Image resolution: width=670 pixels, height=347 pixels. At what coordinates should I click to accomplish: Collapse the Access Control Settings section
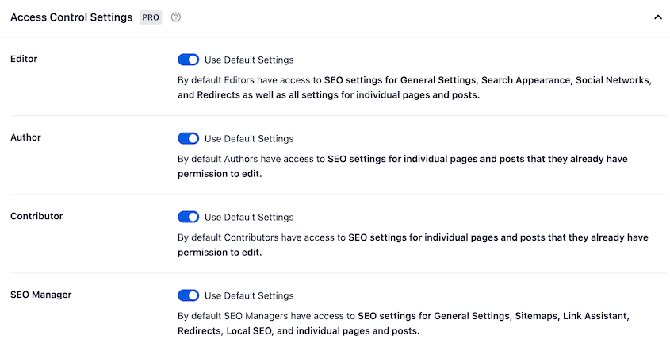tap(657, 17)
